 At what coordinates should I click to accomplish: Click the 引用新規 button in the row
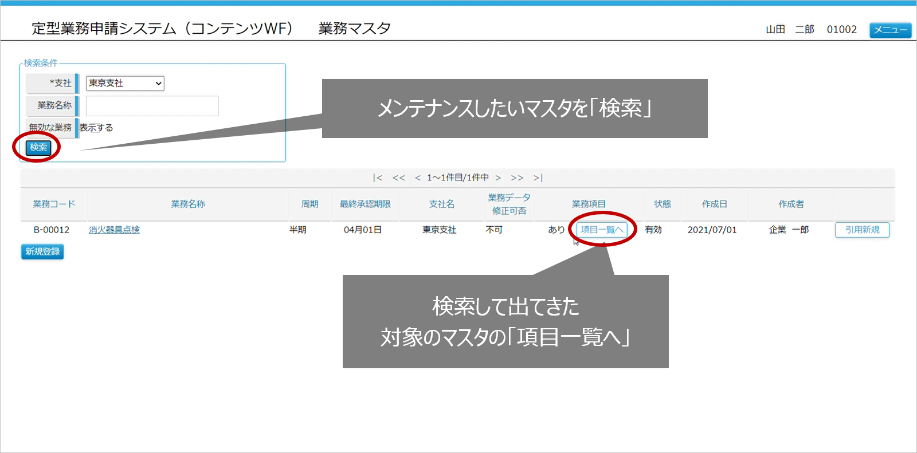(x=862, y=230)
